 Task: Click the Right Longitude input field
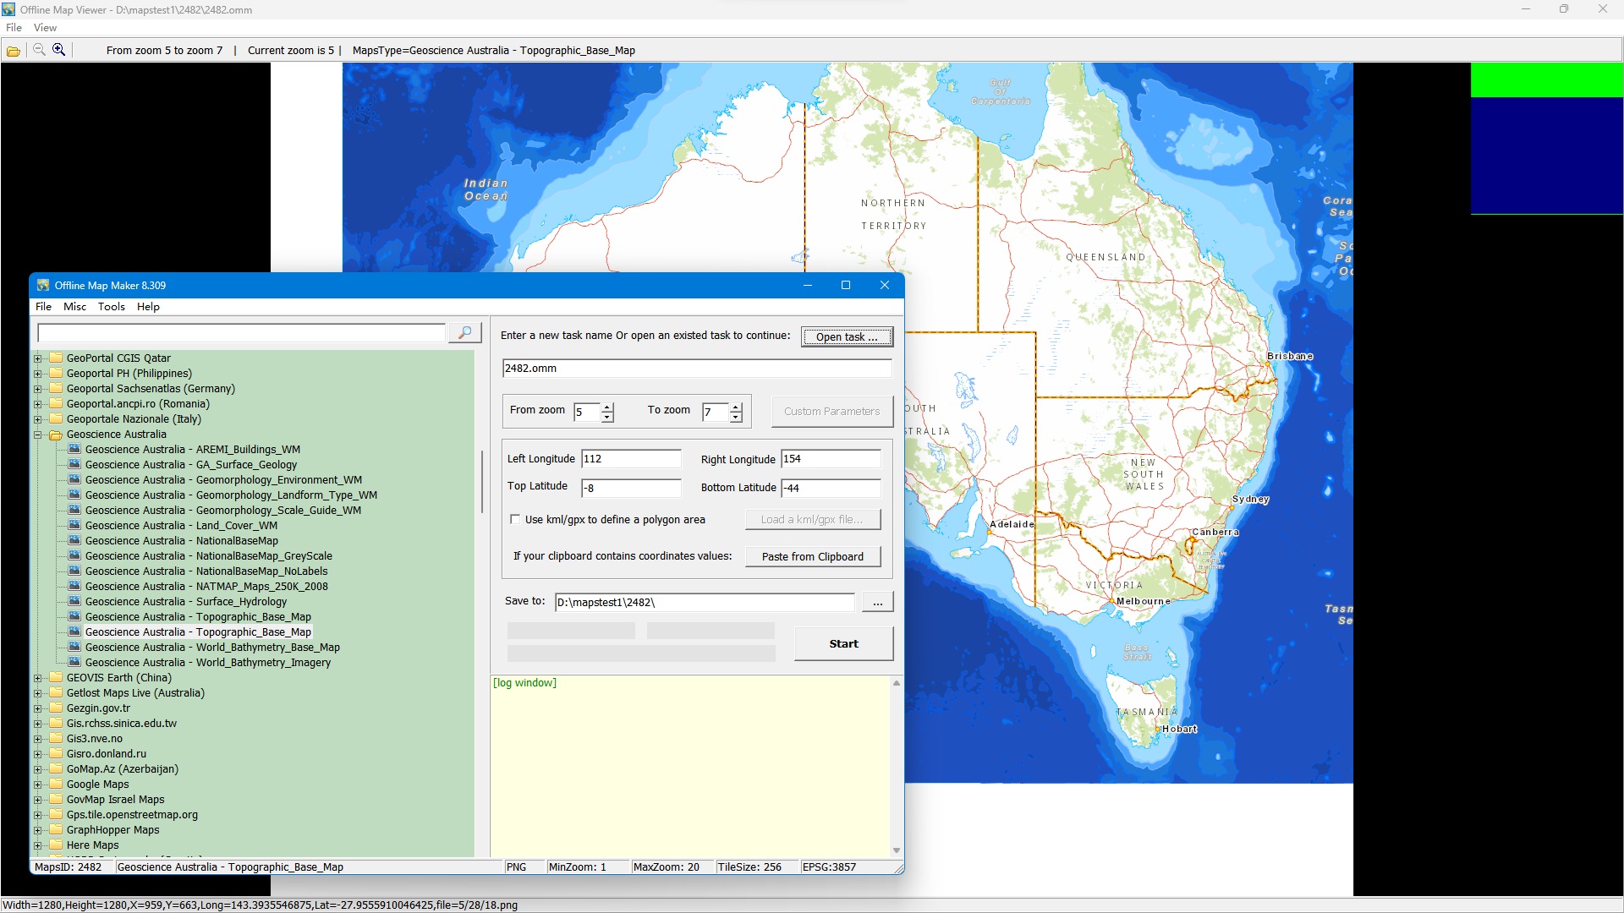click(831, 459)
